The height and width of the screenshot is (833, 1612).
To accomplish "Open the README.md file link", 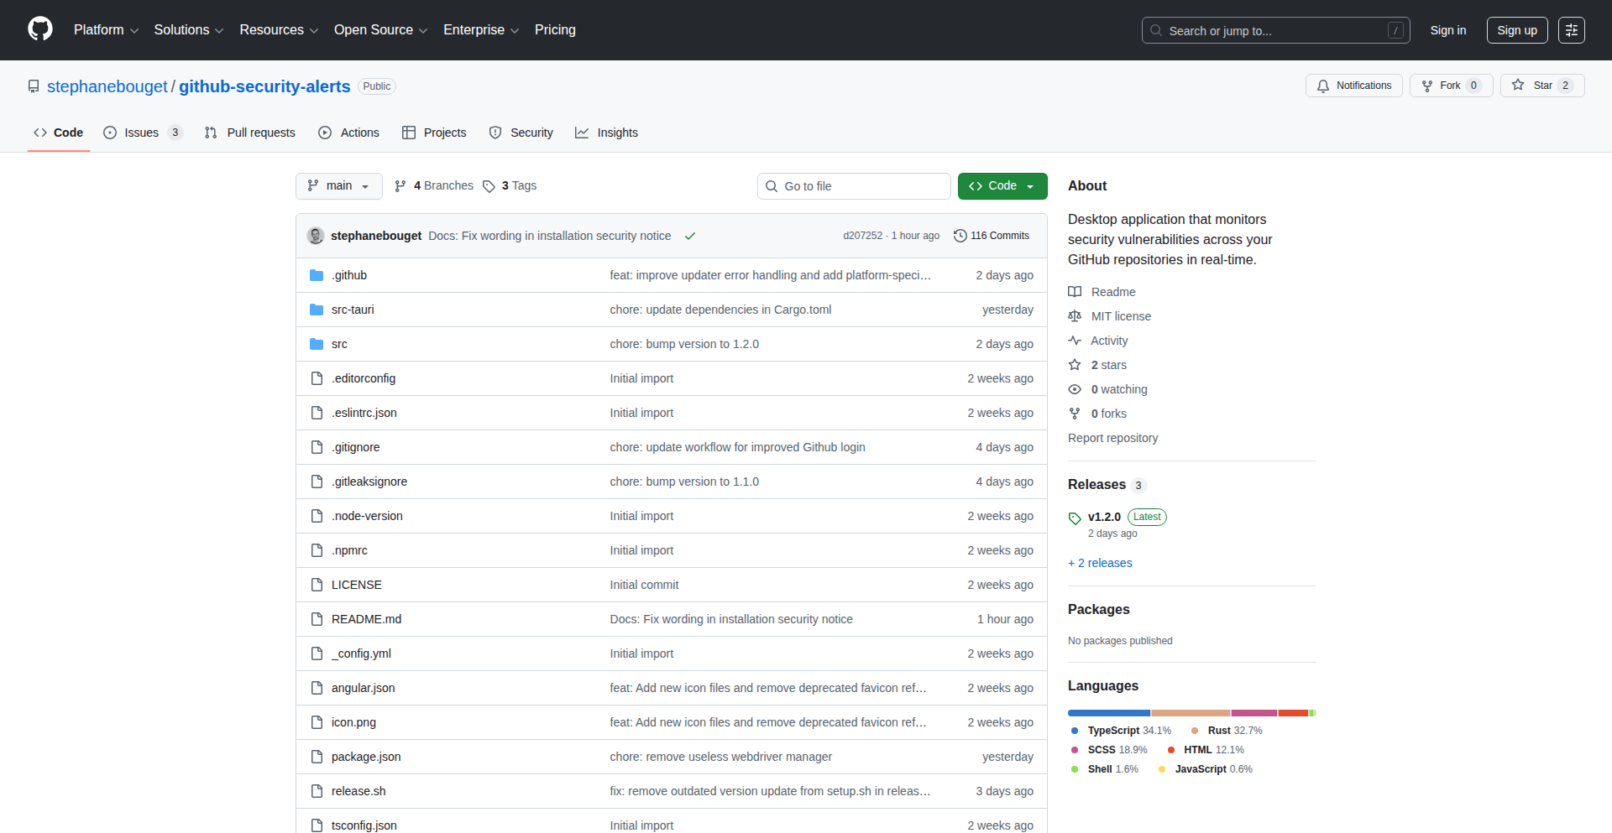I will pyautogui.click(x=366, y=619).
